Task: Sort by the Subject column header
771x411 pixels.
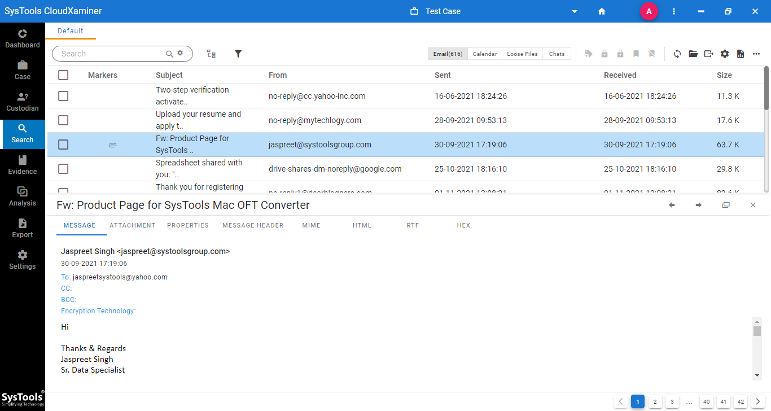Action: [169, 75]
